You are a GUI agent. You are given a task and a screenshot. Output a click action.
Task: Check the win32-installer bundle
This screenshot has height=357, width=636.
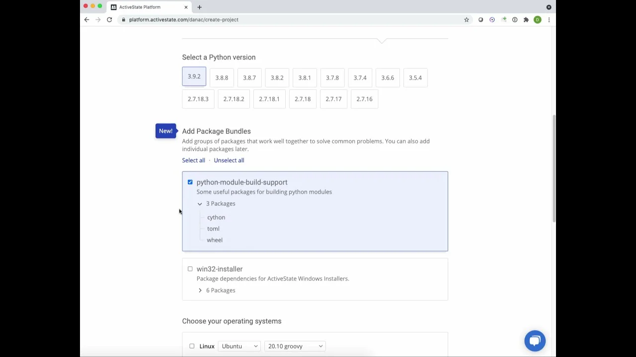pos(190,269)
